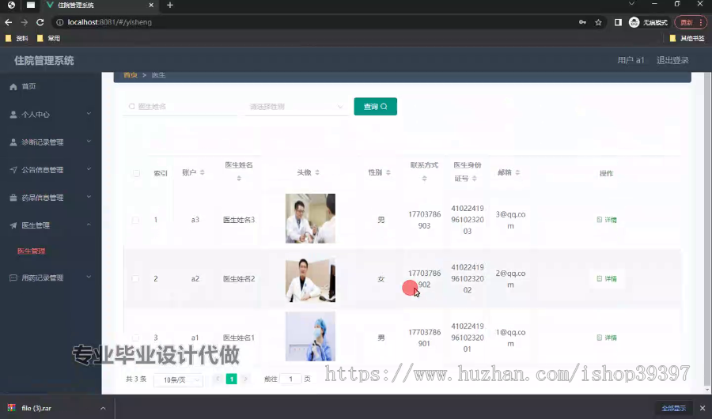Viewport: 712px width, 419px height.
Task: Open avatar photo of 医生姓名2
Action: (x=311, y=279)
